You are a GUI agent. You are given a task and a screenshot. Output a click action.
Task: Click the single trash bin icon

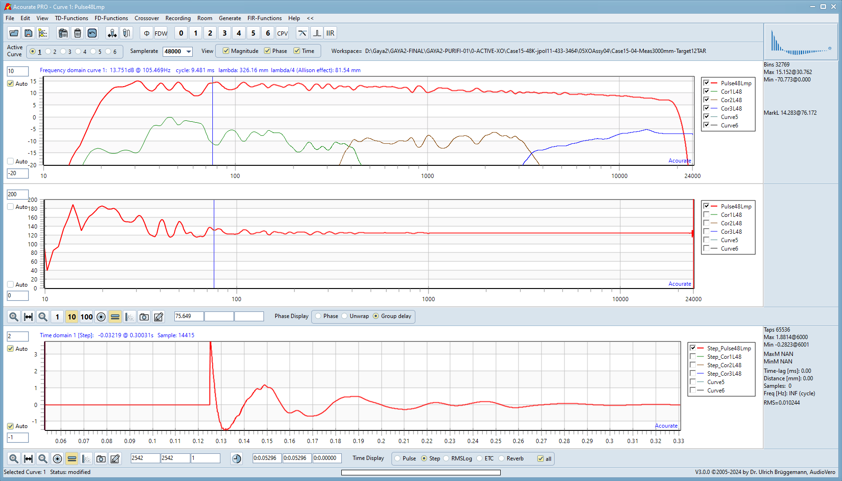[78, 33]
